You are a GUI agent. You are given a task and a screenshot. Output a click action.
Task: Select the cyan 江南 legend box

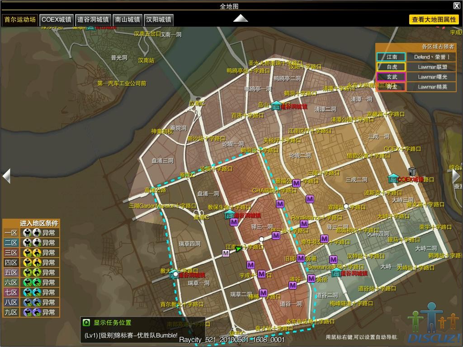click(391, 57)
